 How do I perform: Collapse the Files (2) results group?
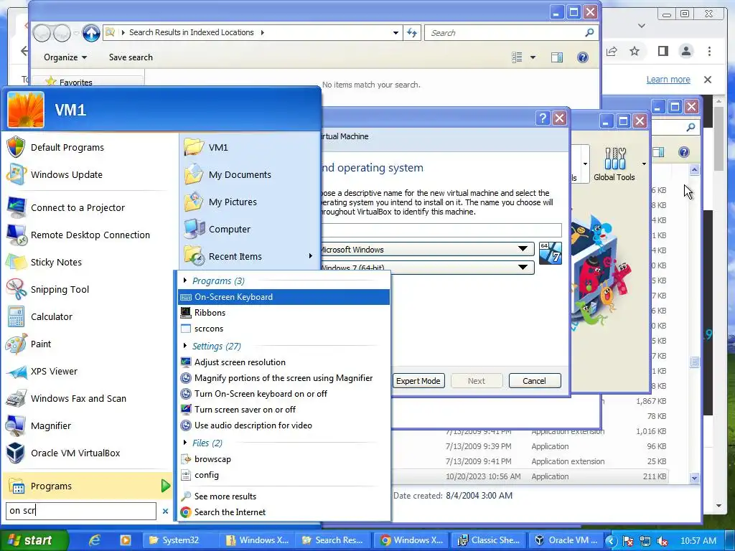pyautogui.click(x=185, y=443)
